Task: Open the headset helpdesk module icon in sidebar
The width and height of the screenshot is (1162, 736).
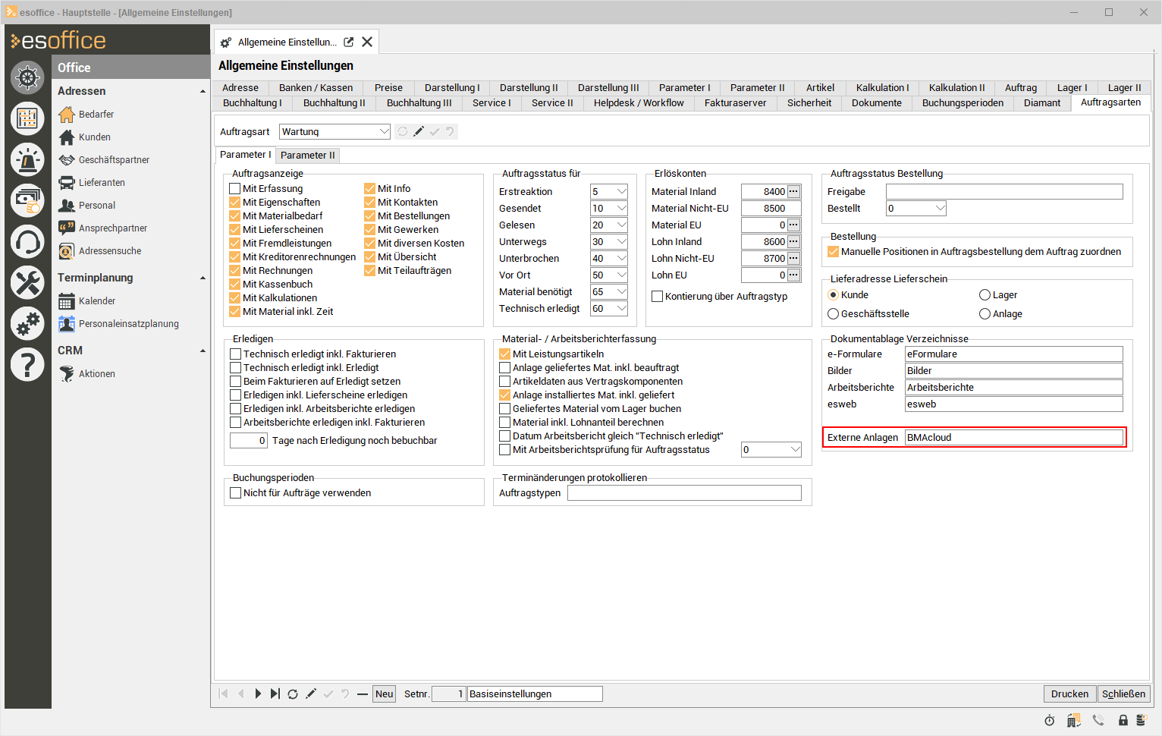Action: pyautogui.click(x=27, y=243)
